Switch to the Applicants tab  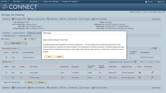[x=6, y=33]
